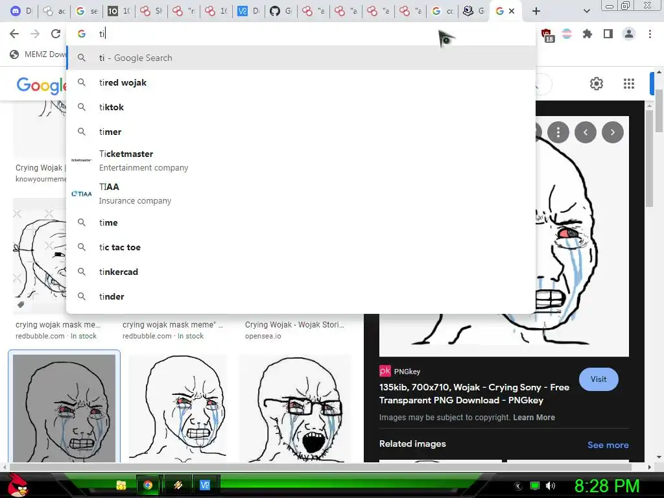Switch to the tab with the '10' icon

click(119, 11)
